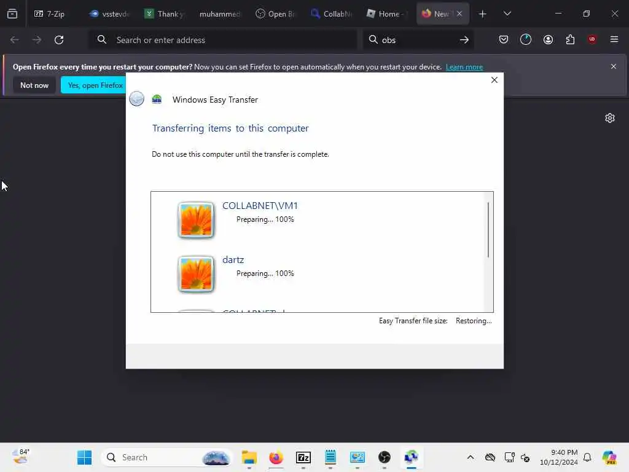This screenshot has width=629, height=472.
Task: Switch to the Open Br tab
Action: (x=275, y=14)
